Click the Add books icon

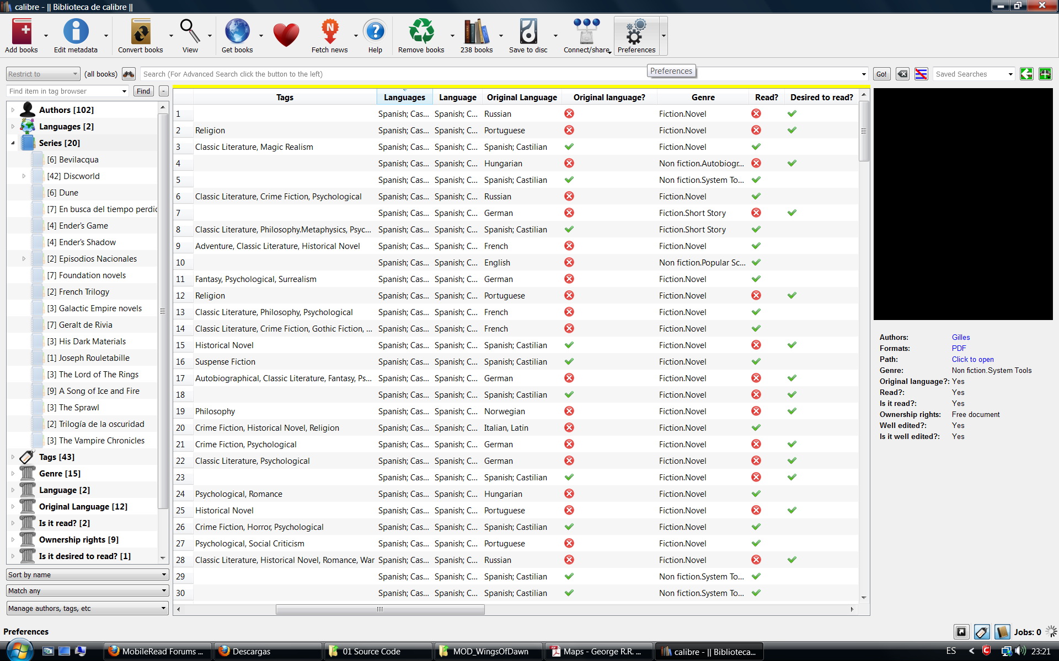pos(22,32)
